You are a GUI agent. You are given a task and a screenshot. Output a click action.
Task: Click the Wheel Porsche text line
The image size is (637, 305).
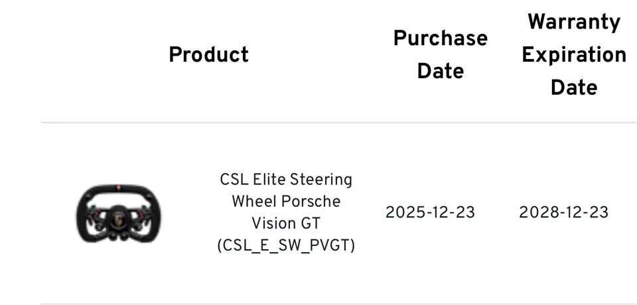286,202
